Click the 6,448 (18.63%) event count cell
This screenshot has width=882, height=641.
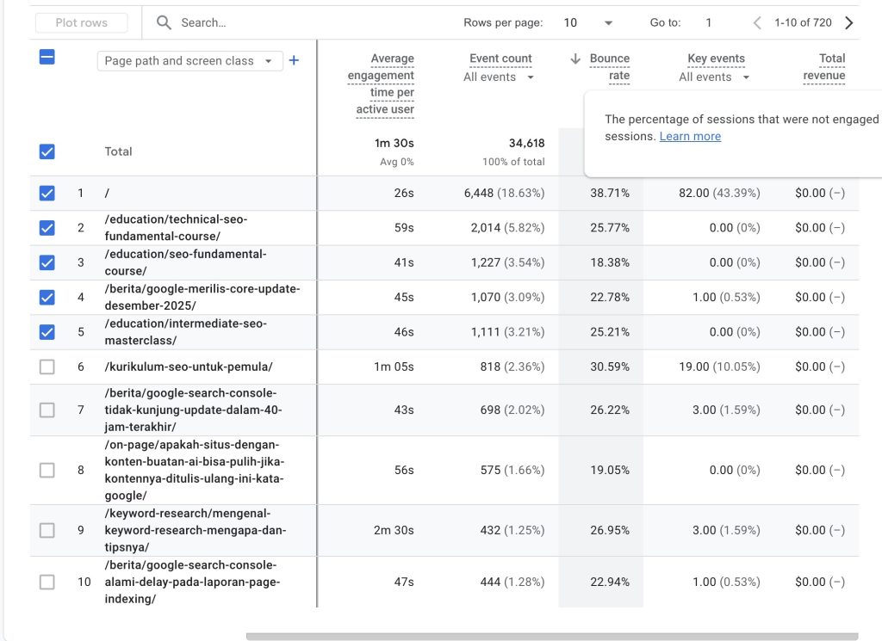[504, 194]
